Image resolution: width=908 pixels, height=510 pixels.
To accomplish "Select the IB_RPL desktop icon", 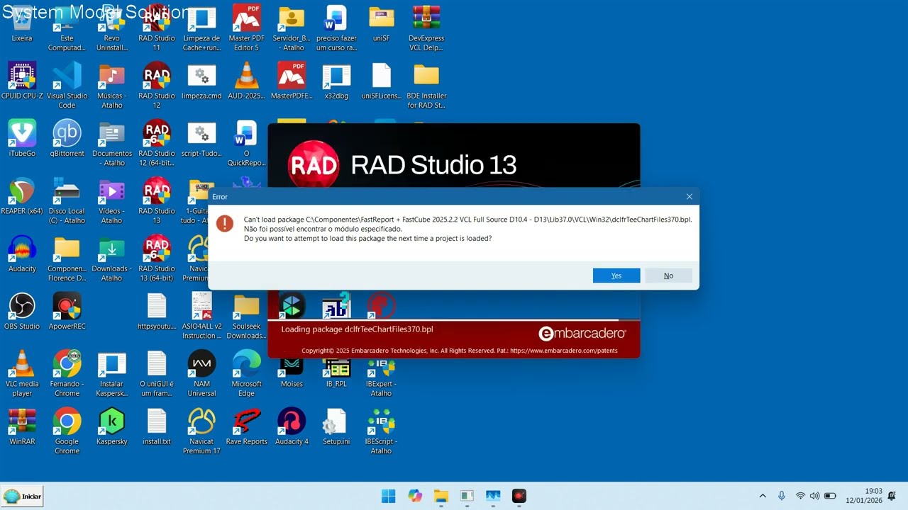I will coord(336,373).
